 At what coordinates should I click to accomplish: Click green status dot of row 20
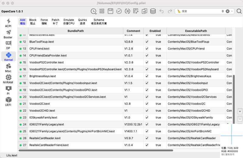[x=20, y=97]
